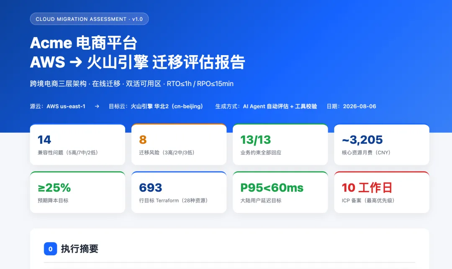Viewport: 452px width, 269px height.
Task: Click the 业务约束全部回应 label
Action: [x=261, y=152]
